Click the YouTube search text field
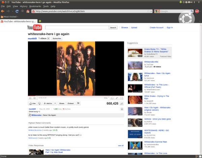Screen dimensions: 202x158 point(77,28)
